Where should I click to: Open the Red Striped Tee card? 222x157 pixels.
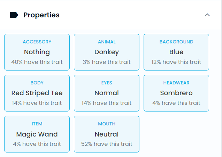point(37,93)
